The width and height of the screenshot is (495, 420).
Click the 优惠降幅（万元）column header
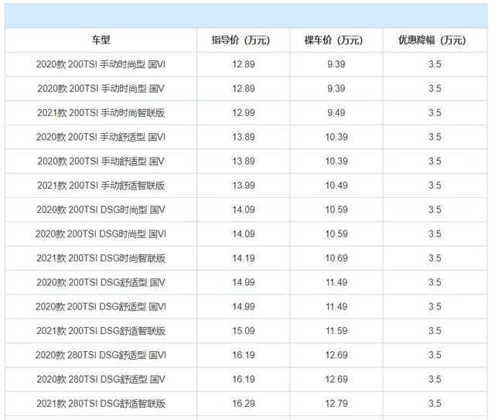pyautogui.click(x=432, y=40)
